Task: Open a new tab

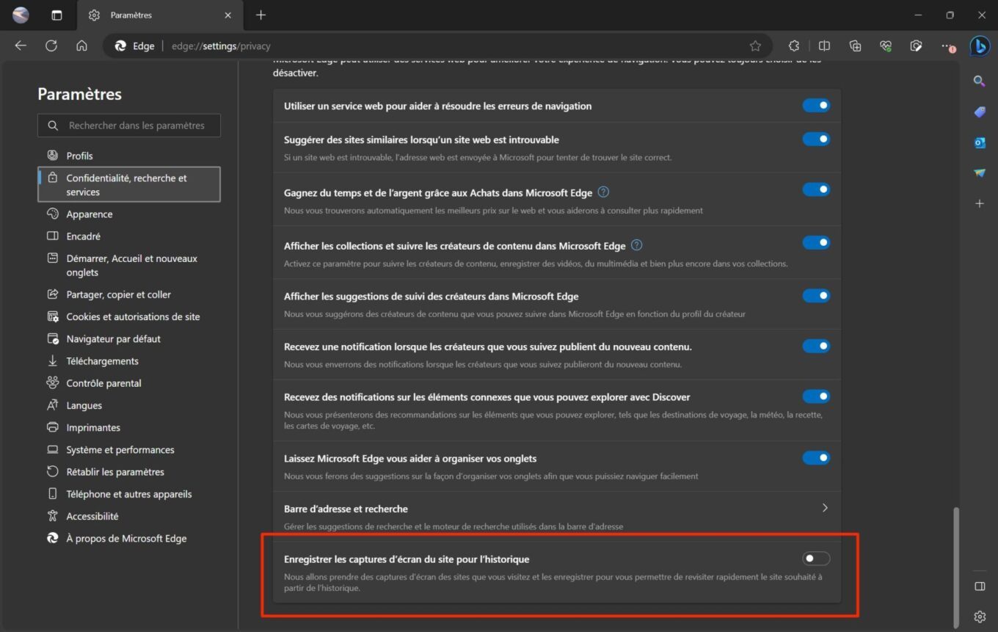Action: [x=261, y=15]
